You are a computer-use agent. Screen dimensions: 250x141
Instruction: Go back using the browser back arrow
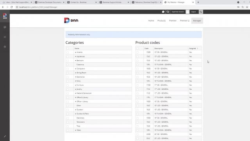click(3, 7)
